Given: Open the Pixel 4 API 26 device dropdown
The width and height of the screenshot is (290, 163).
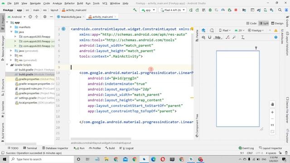Looking at the screenshot, I should (173, 10).
